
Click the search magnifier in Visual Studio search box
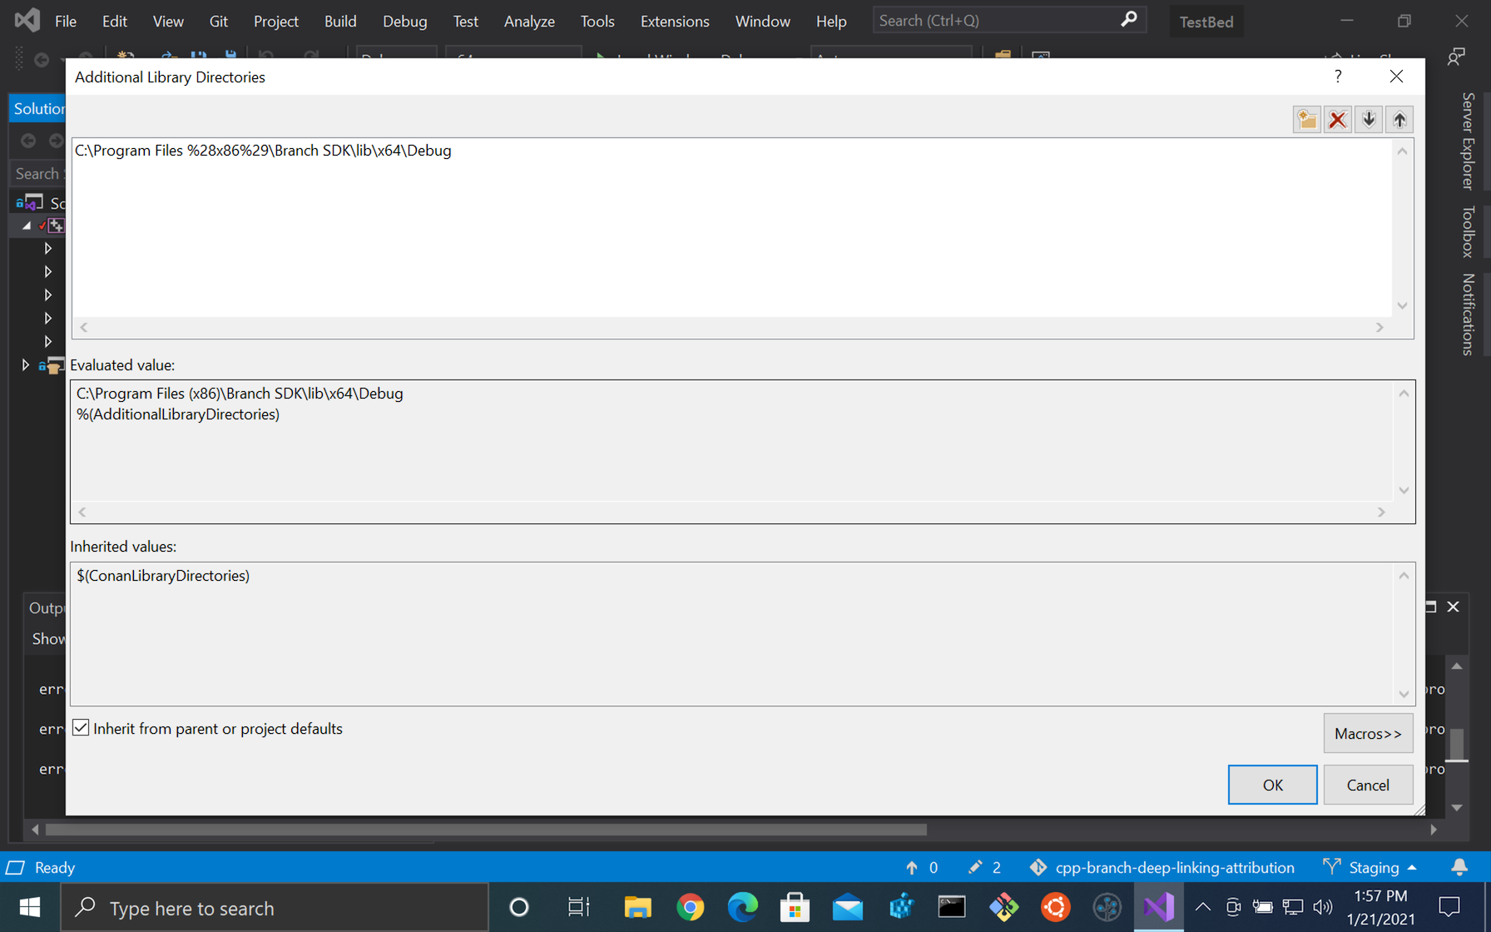pos(1129,19)
